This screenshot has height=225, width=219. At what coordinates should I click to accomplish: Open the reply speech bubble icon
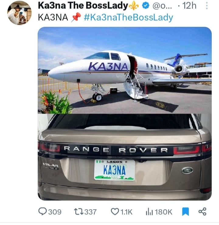pos(42,212)
